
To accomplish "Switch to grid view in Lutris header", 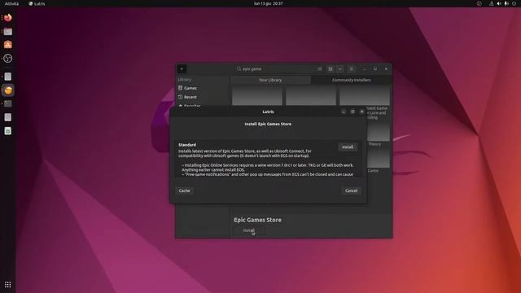I will [x=331, y=68].
